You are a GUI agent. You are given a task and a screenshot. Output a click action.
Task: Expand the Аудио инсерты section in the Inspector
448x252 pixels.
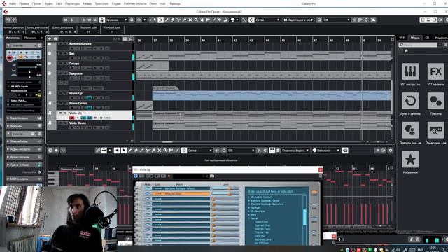click(24, 149)
